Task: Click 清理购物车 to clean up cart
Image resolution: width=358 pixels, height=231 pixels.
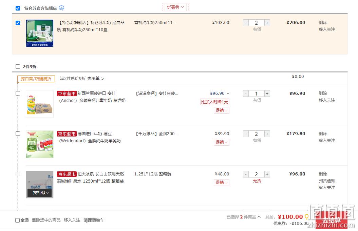Action: (x=94, y=220)
